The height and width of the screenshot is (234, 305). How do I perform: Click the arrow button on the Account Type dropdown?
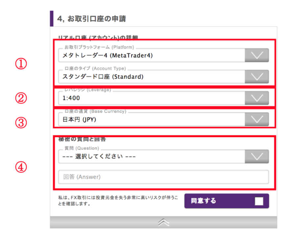click(256, 77)
